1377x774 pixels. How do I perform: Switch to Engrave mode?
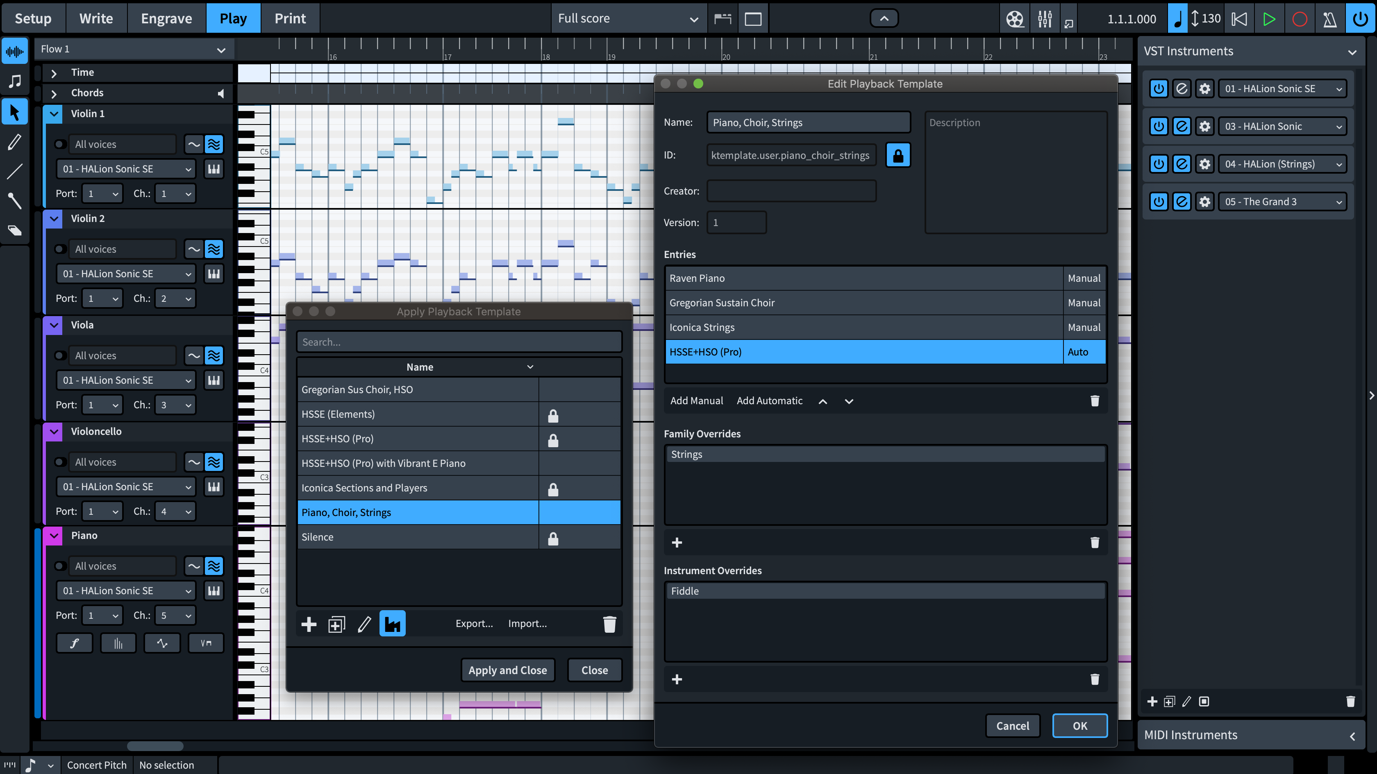166,18
